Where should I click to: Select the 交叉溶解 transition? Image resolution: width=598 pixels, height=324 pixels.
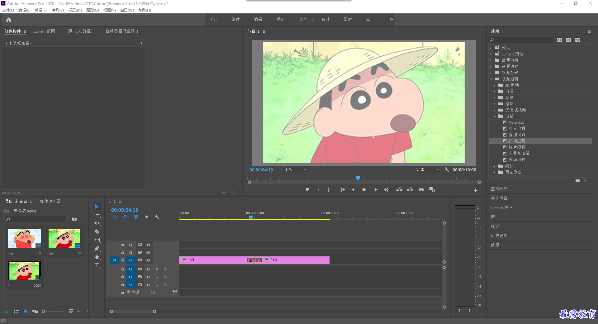[517, 128]
